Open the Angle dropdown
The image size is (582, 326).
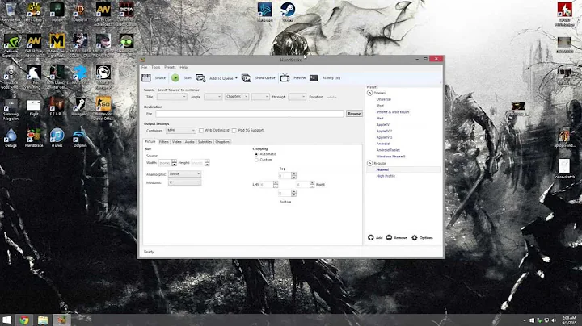[213, 97]
